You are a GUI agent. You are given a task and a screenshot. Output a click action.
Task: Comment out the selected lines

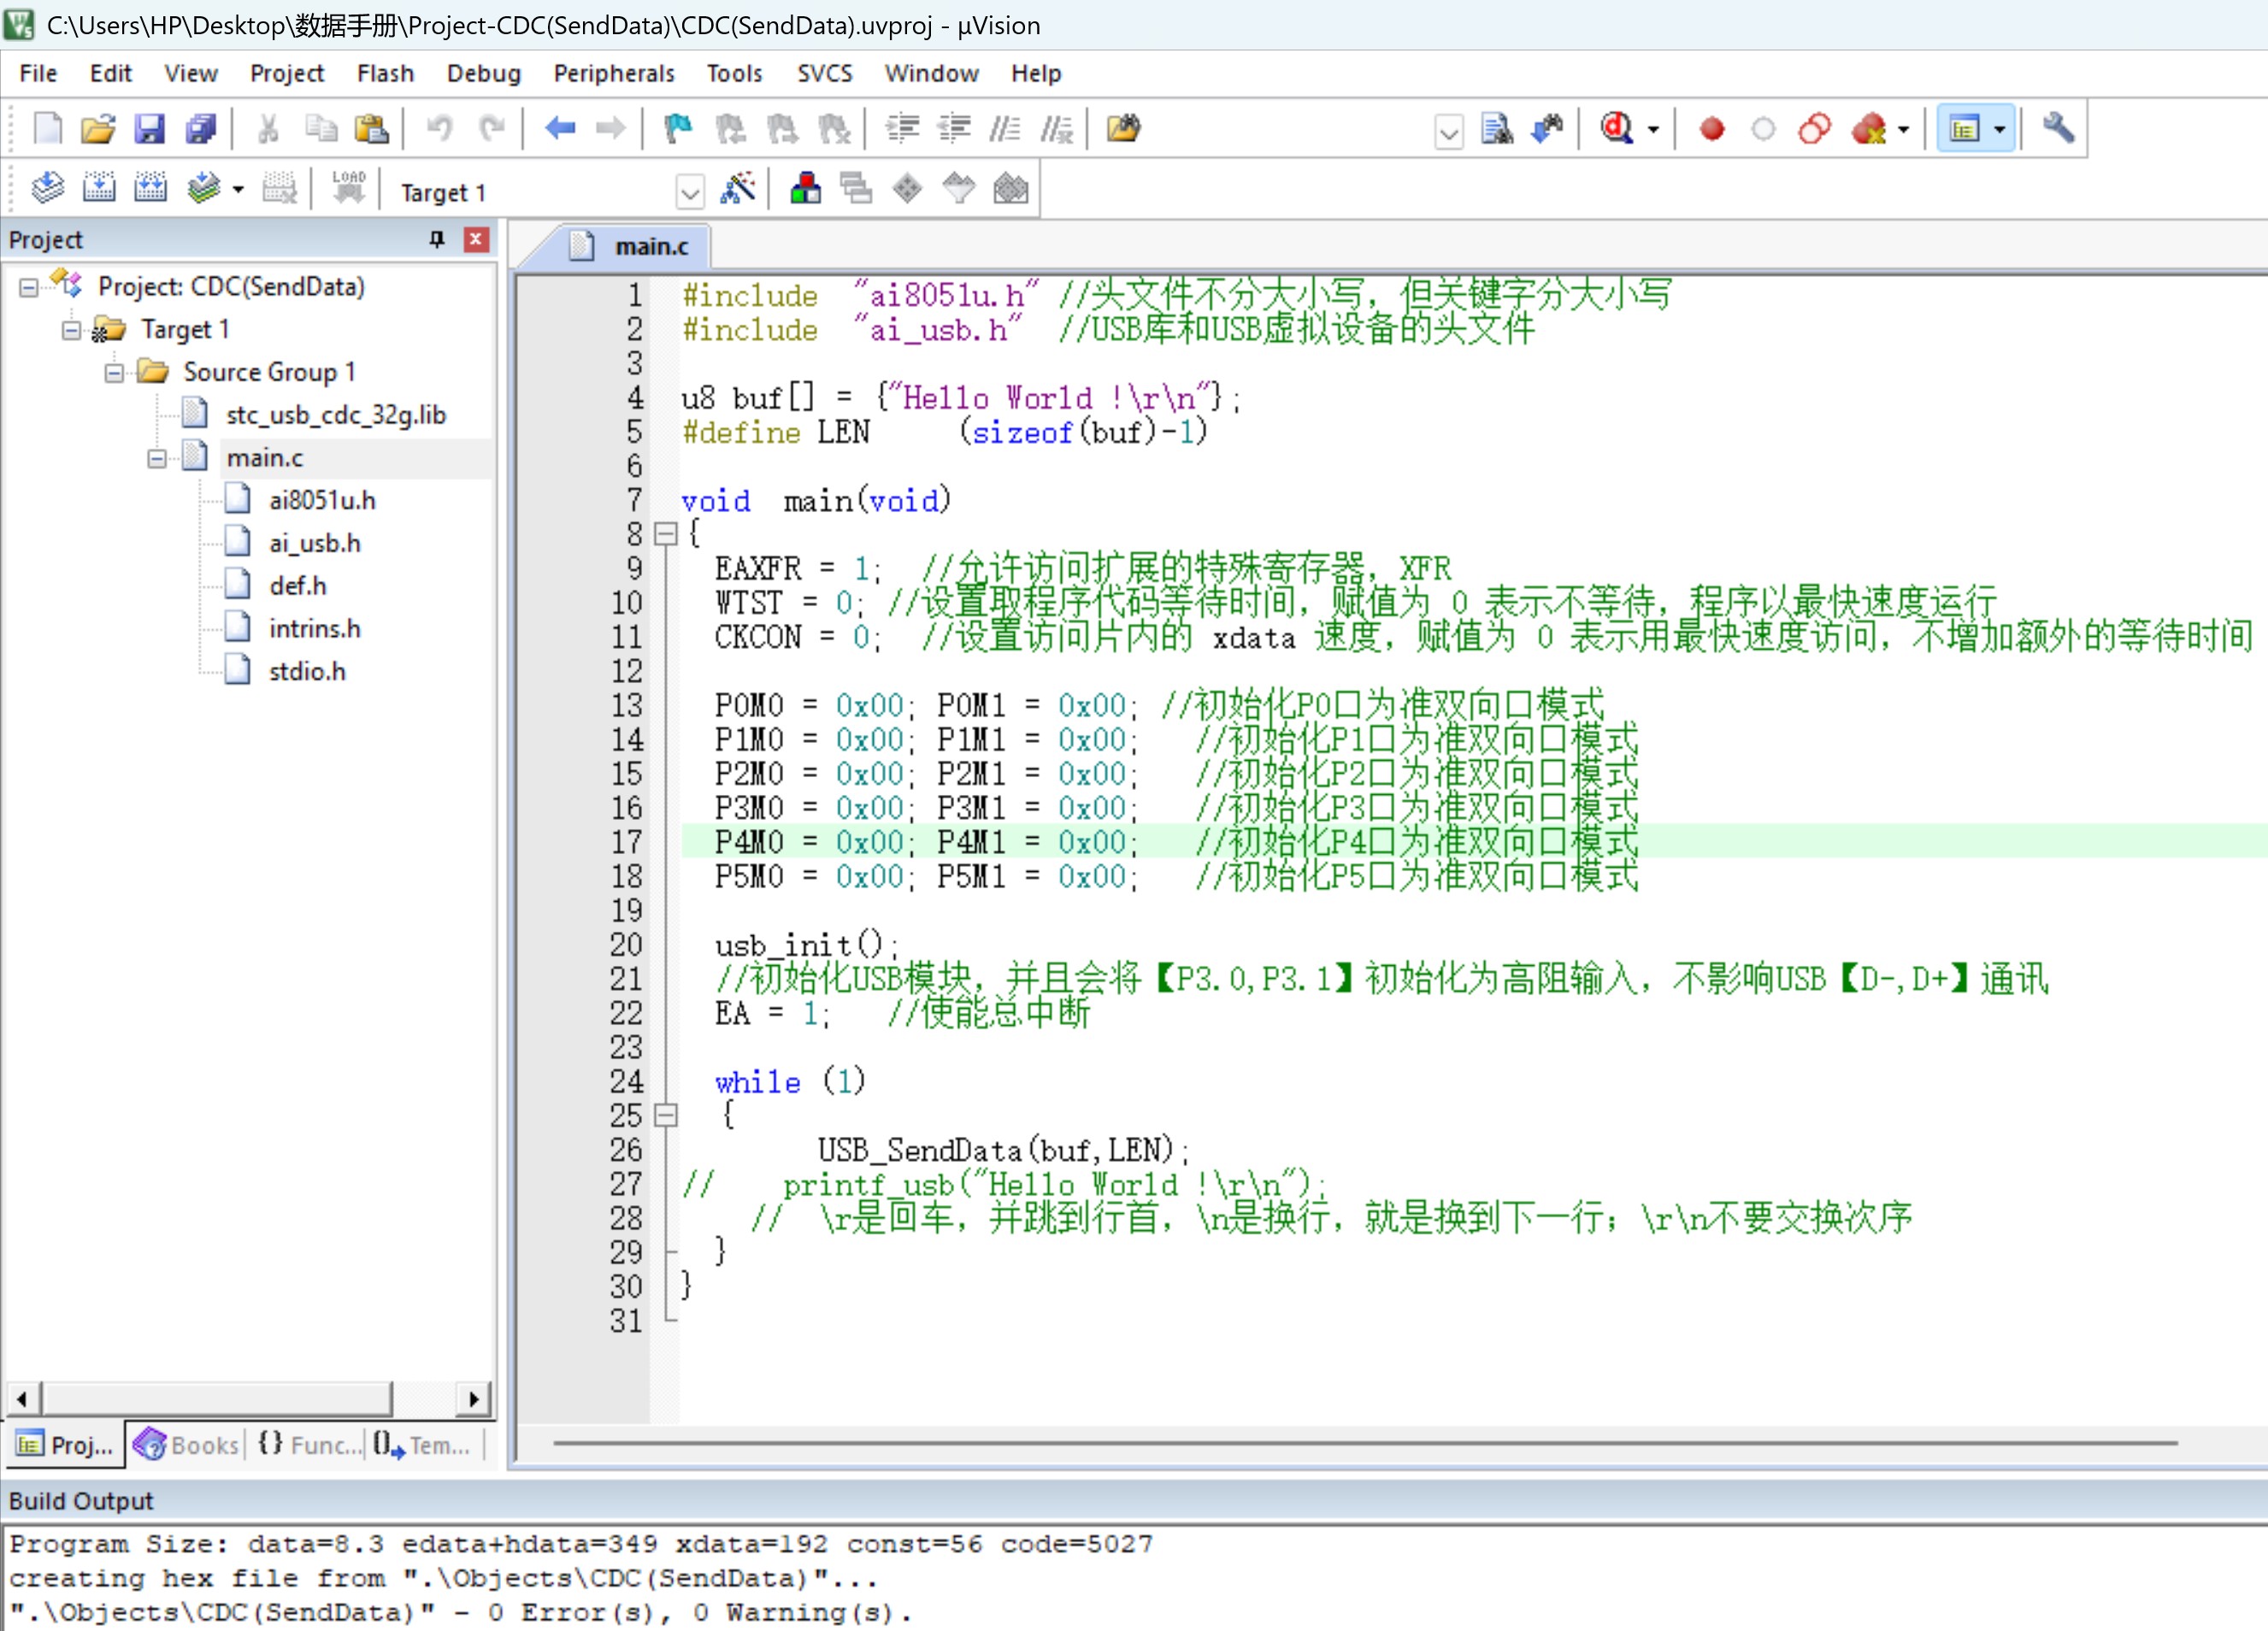click(x=1005, y=128)
